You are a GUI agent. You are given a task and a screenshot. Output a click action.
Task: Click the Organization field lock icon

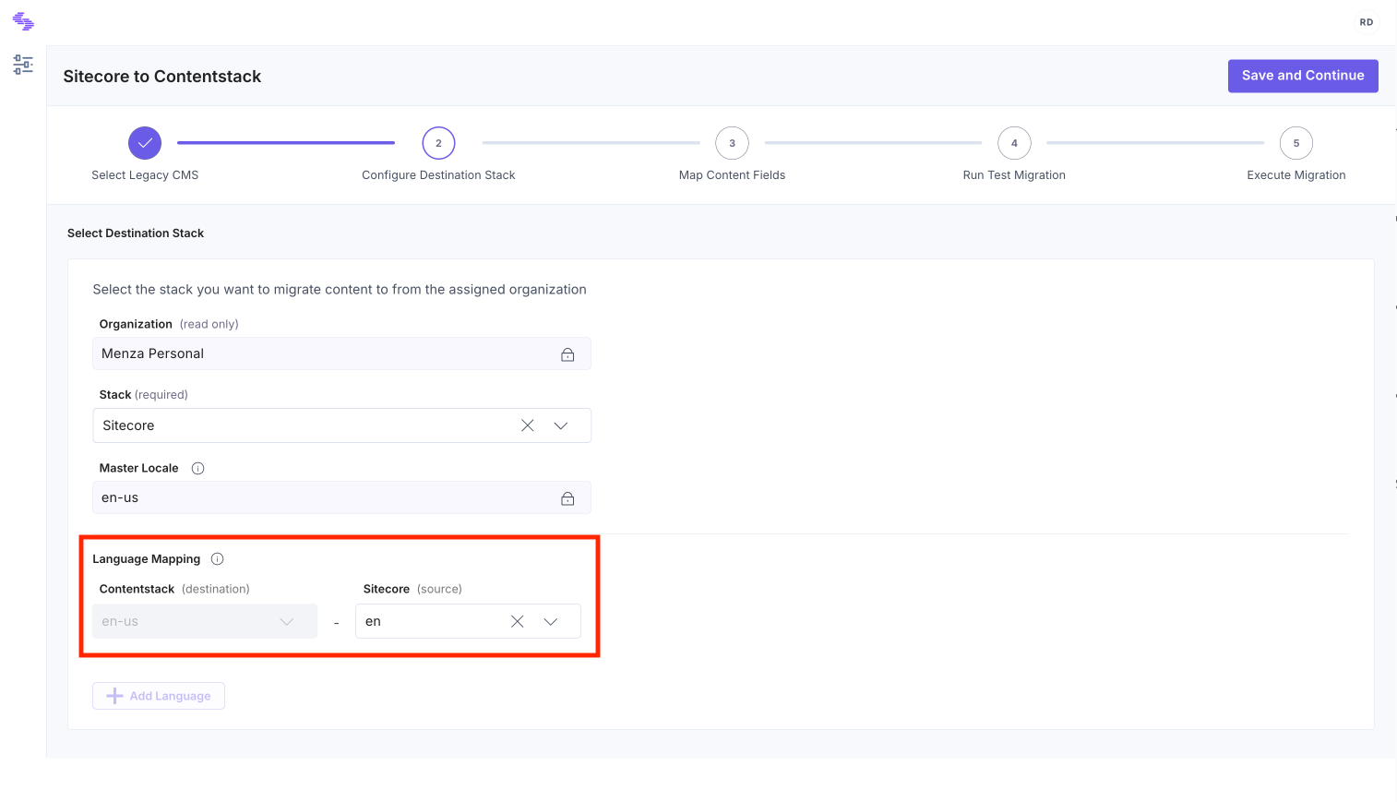[567, 354]
